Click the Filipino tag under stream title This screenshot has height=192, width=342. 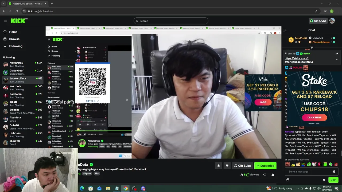[x=87, y=173]
